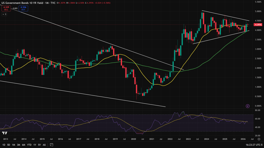This screenshot has width=264, height=148.
Task: Switch to the 3M time range
Action: click(19, 145)
